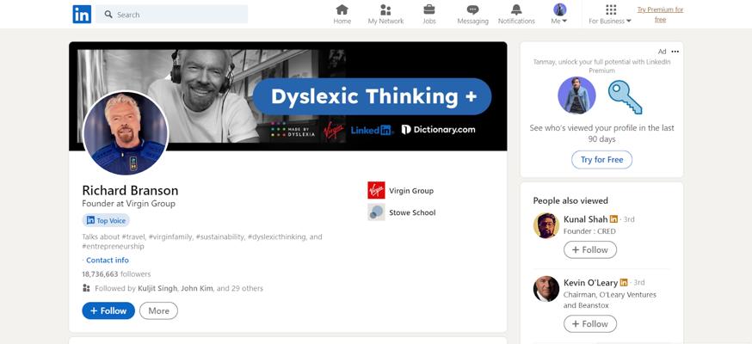The height and width of the screenshot is (344, 752).
Task: Click Kevin O'Leary's LinkedIn premium badge
Action: click(x=624, y=282)
